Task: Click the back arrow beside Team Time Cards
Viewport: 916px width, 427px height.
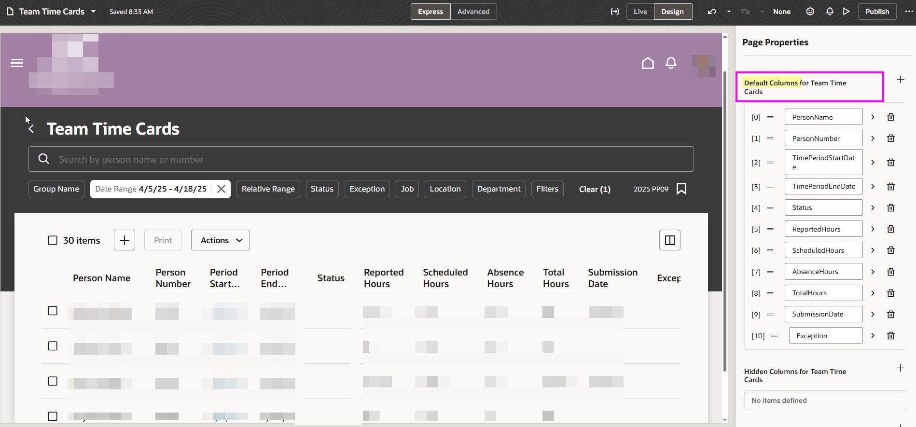Action: click(x=31, y=129)
